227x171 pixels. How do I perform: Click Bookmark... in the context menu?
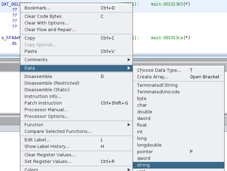pyautogui.click(x=37, y=8)
